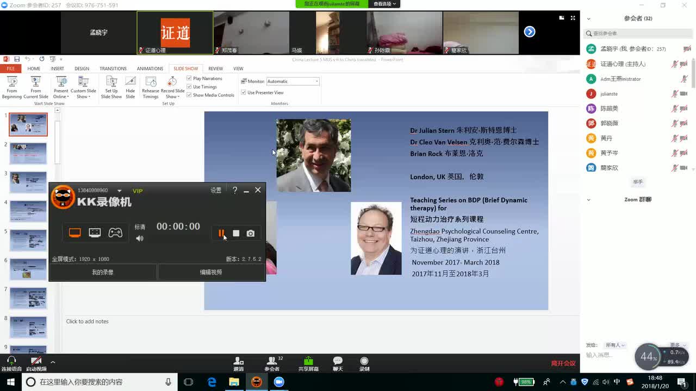
Task: Start Rehearse Timings
Action: point(151,87)
